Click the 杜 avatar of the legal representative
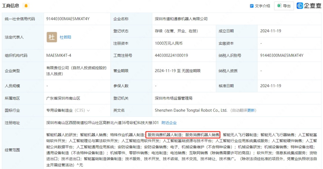This screenshot has height=169, width=323. point(52,37)
